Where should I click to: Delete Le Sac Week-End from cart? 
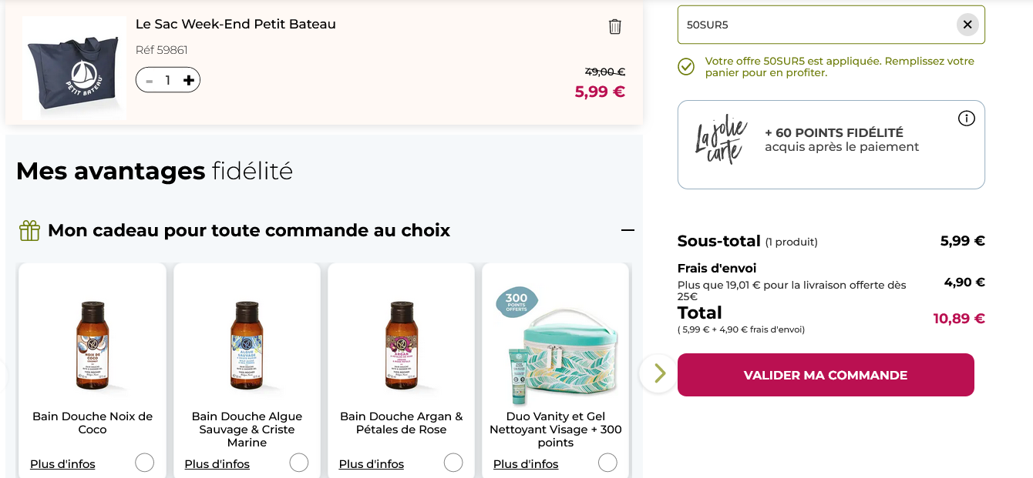click(x=614, y=26)
